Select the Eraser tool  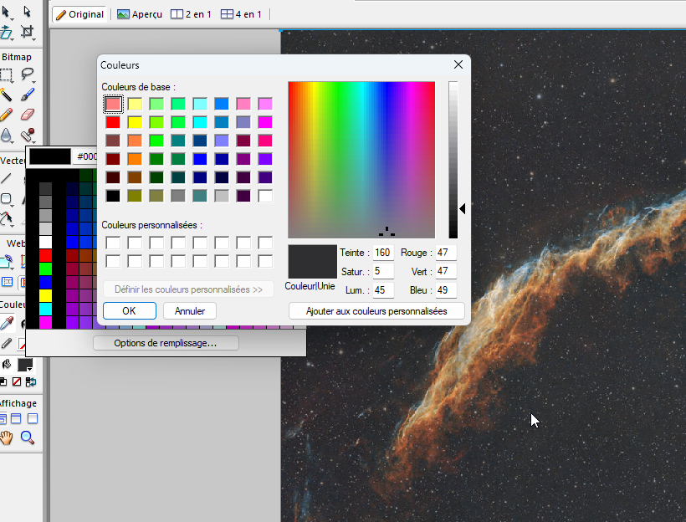(27, 115)
